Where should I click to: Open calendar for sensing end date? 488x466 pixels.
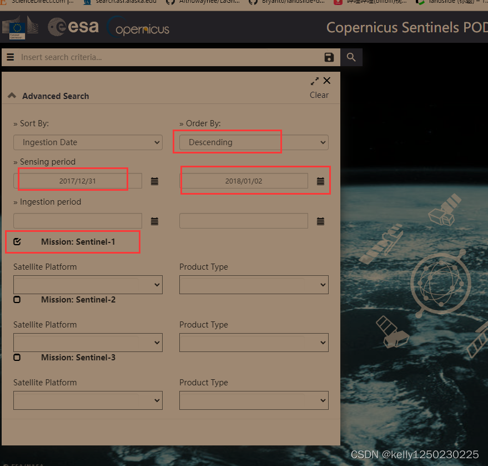click(320, 181)
